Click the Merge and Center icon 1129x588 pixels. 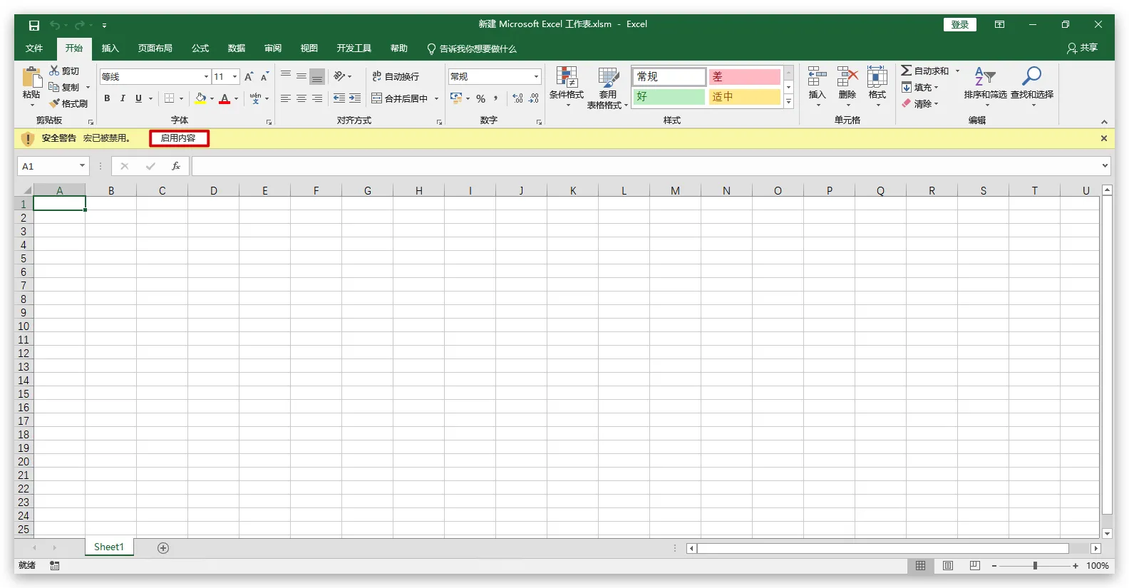tap(377, 98)
